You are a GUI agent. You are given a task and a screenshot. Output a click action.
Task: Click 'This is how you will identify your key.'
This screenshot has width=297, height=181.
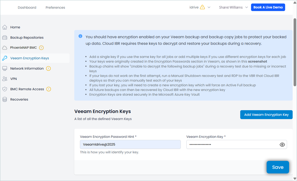[x=109, y=152]
